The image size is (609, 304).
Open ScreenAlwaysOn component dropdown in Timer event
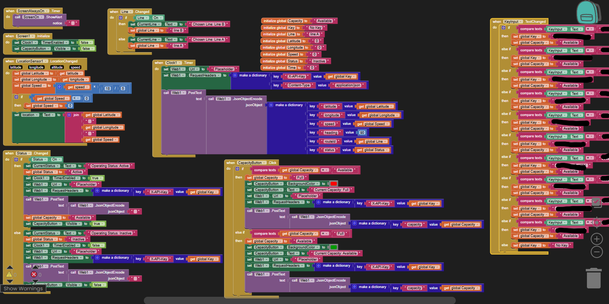pyautogui.click(x=32, y=11)
